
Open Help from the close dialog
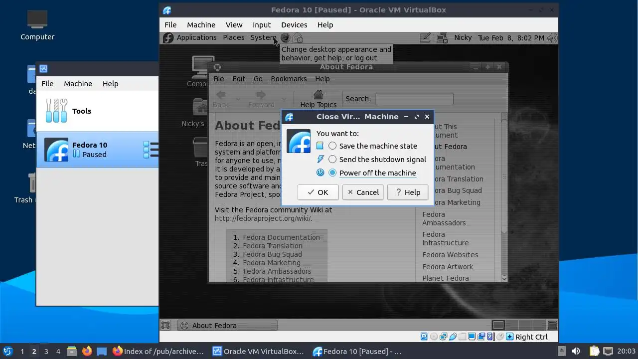[408, 192]
